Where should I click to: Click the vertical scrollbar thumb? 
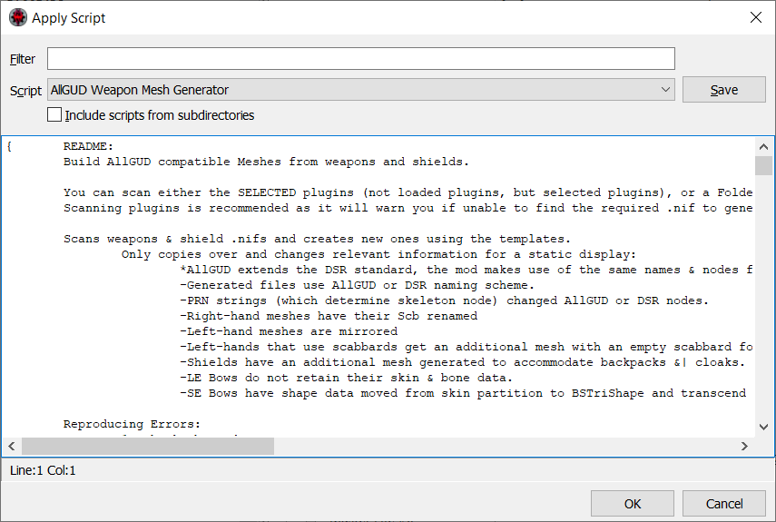coord(763,166)
